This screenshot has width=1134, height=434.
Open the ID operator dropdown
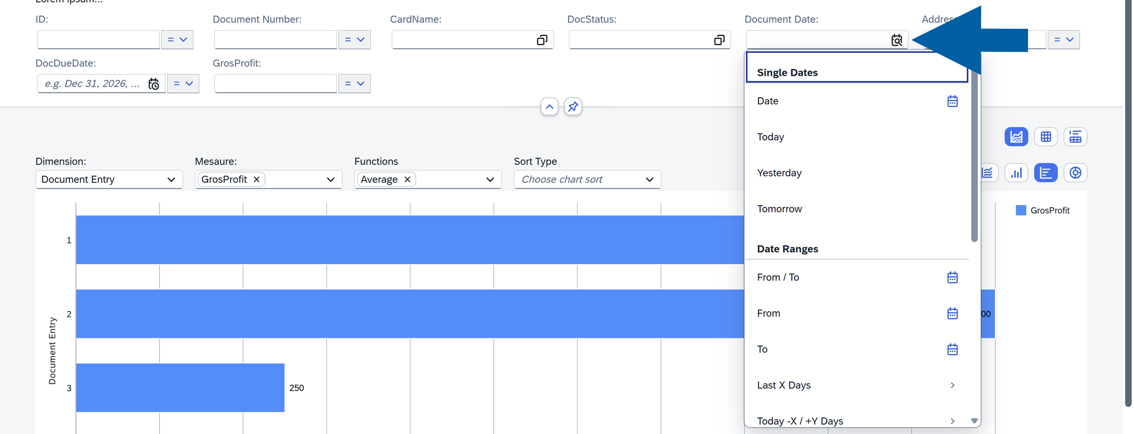pos(177,40)
